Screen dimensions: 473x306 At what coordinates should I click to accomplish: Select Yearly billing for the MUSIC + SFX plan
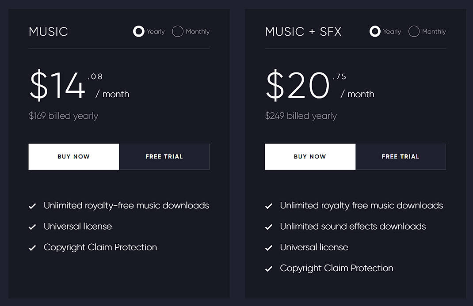375,31
